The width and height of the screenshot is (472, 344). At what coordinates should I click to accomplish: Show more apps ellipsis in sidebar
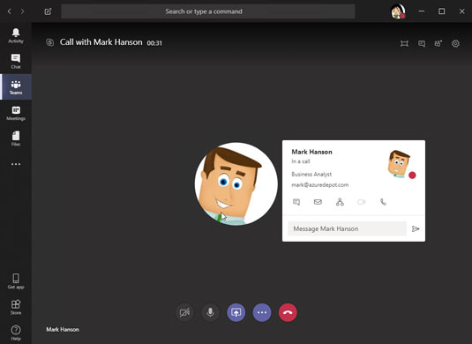click(x=16, y=164)
